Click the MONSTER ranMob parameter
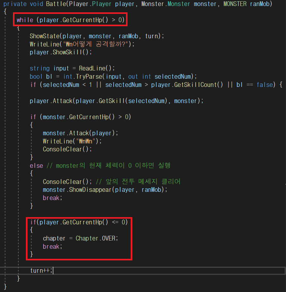 pyautogui.click(x=246, y=4)
